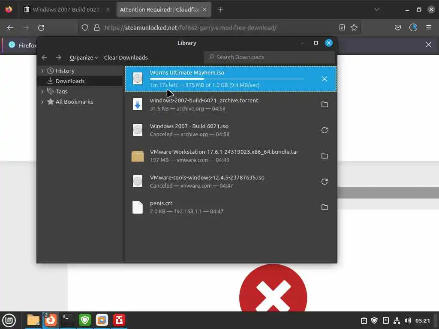Click the Firefox notification info icon
439x329 pixels.
tap(12, 45)
